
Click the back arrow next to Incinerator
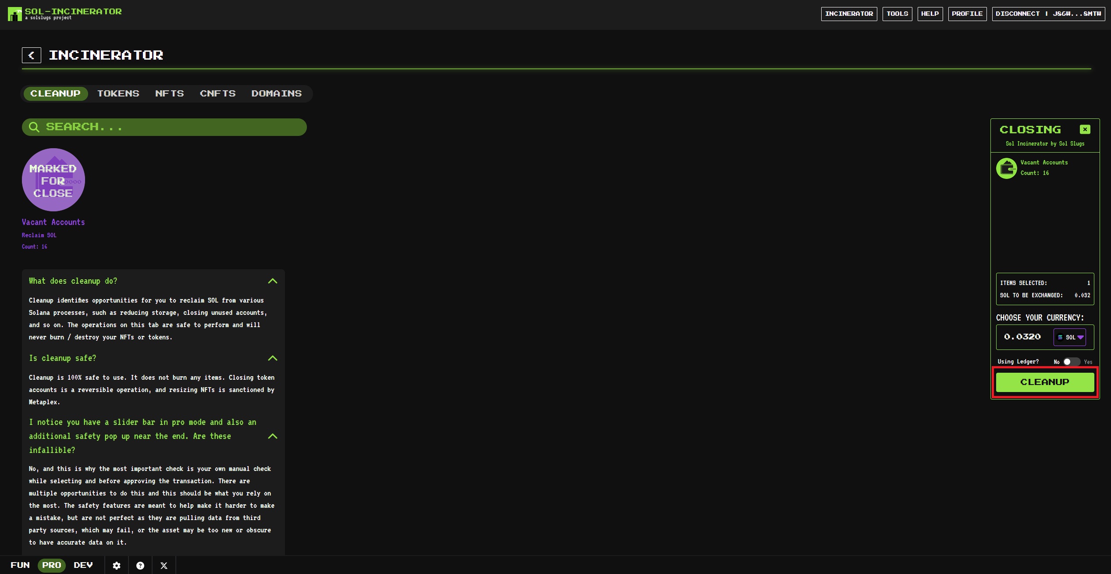click(32, 55)
